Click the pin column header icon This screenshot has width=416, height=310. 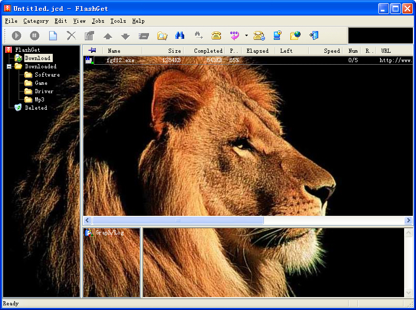pos(92,50)
